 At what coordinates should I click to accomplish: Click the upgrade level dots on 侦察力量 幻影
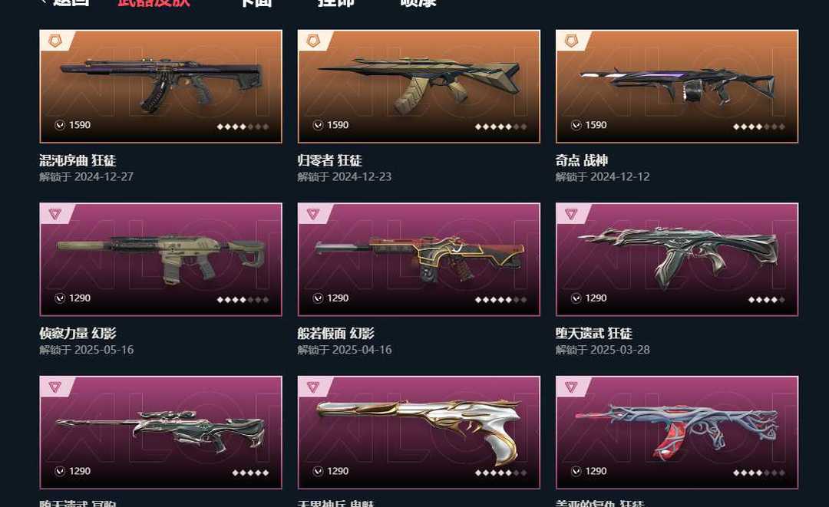(243, 300)
